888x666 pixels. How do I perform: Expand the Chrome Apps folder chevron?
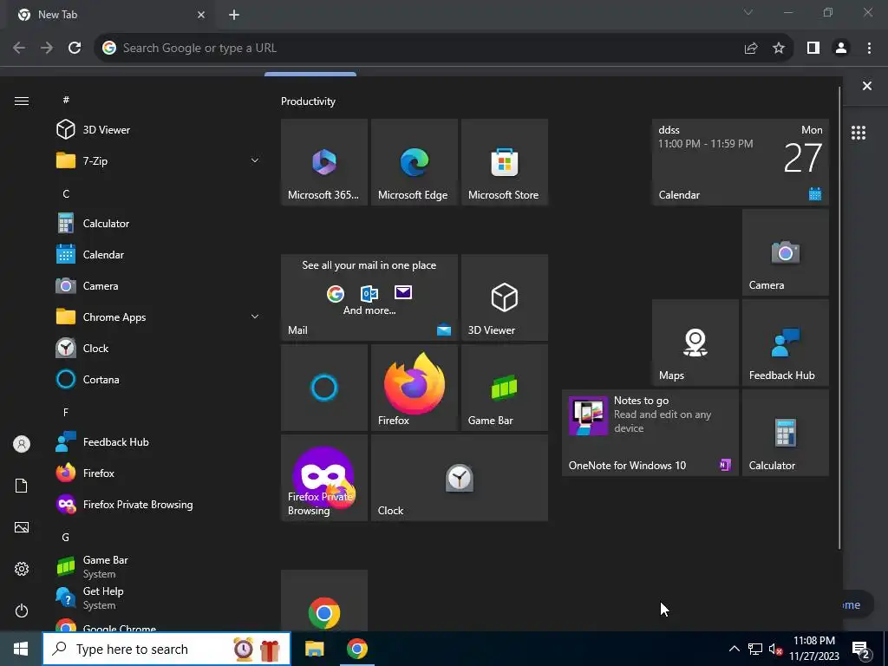pyautogui.click(x=255, y=317)
